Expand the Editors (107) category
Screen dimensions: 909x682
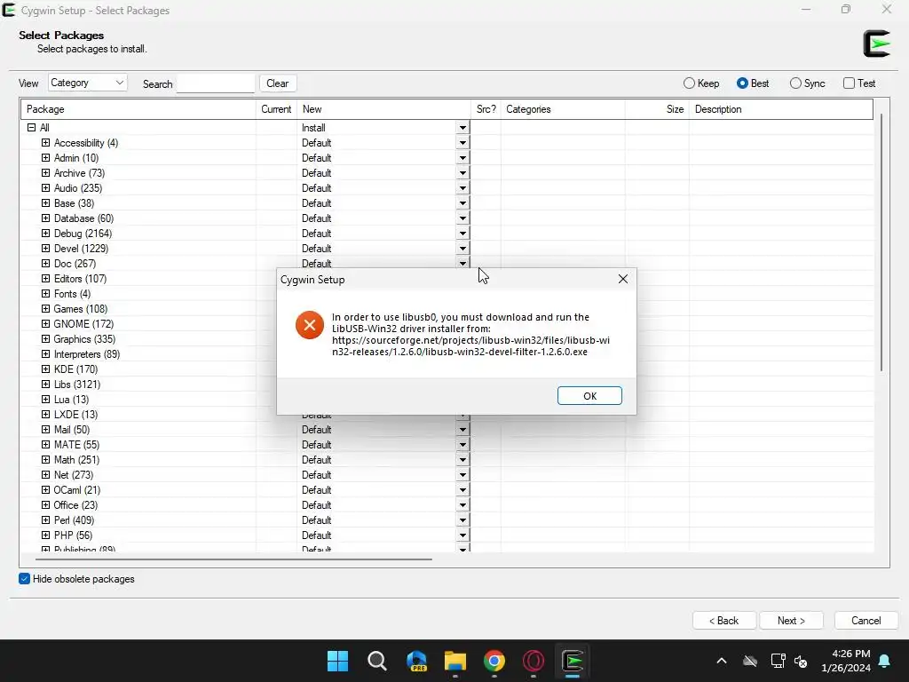(x=46, y=278)
